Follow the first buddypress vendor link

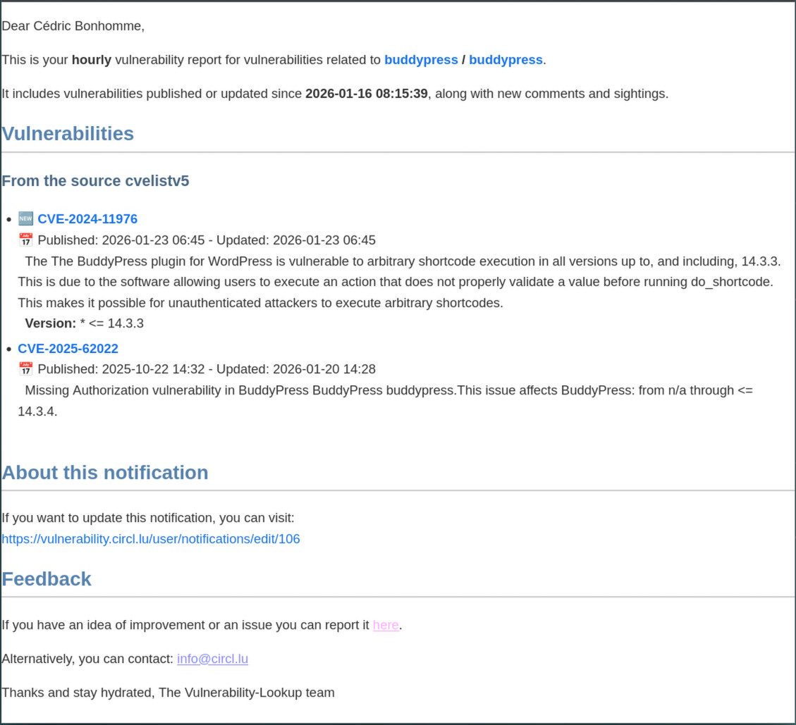point(421,60)
